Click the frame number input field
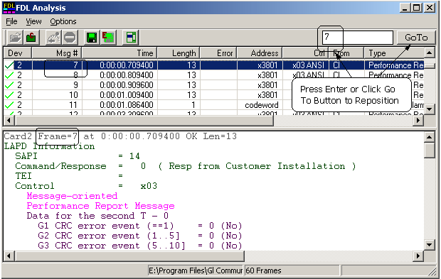Image resolution: width=441 pixels, height=279 pixels. pos(357,38)
